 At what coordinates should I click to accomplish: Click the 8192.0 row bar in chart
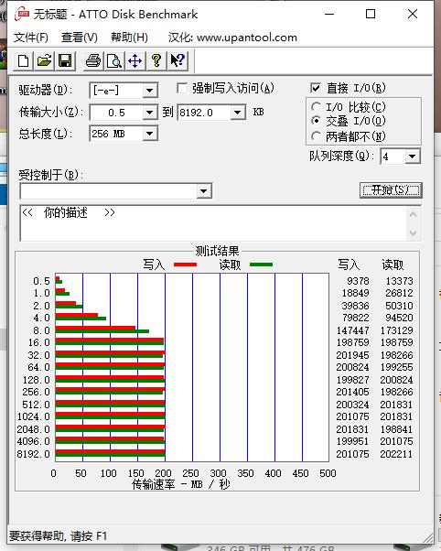click(111, 453)
